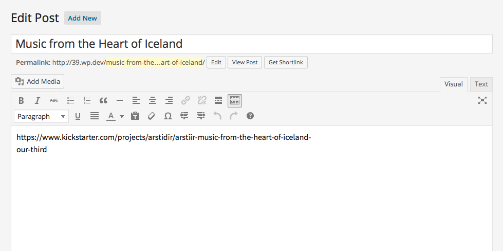Open distraction-free writing mode icon
The height and width of the screenshot is (251, 503).
point(482,100)
